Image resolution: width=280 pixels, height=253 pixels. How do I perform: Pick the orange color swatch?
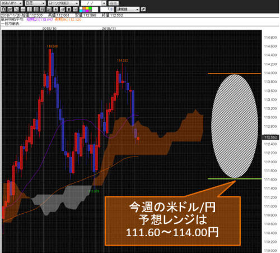[84, 8]
